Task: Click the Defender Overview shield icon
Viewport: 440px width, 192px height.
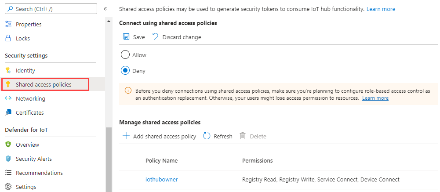Action: [x=8, y=145]
